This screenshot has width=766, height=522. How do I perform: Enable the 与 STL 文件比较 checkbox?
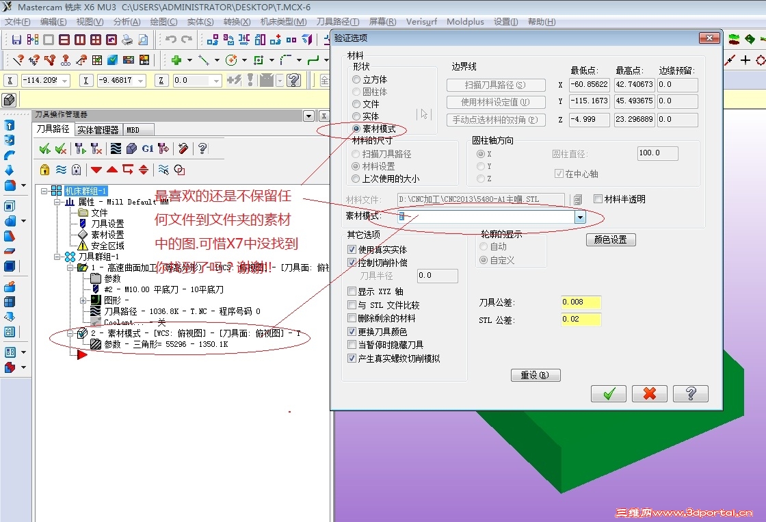[x=352, y=305]
